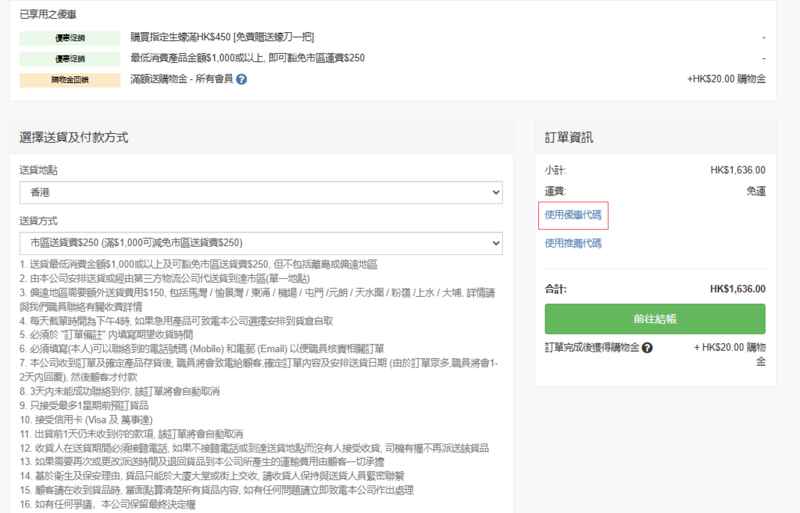Click help icon next to 訂單完成後獲得購物金
Image resolution: width=800 pixels, height=513 pixels.
click(x=647, y=348)
